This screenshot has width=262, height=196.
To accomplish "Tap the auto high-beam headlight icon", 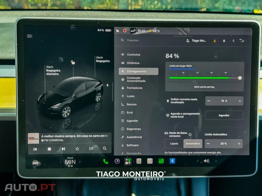I will point(30,36).
